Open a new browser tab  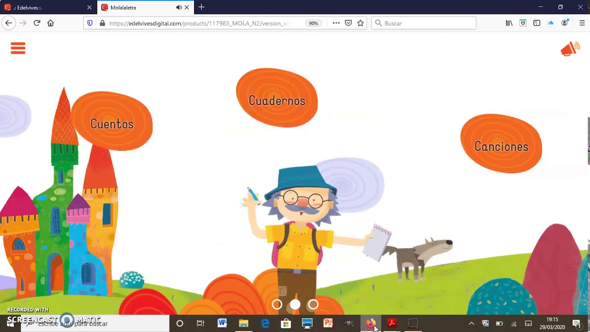201,7
